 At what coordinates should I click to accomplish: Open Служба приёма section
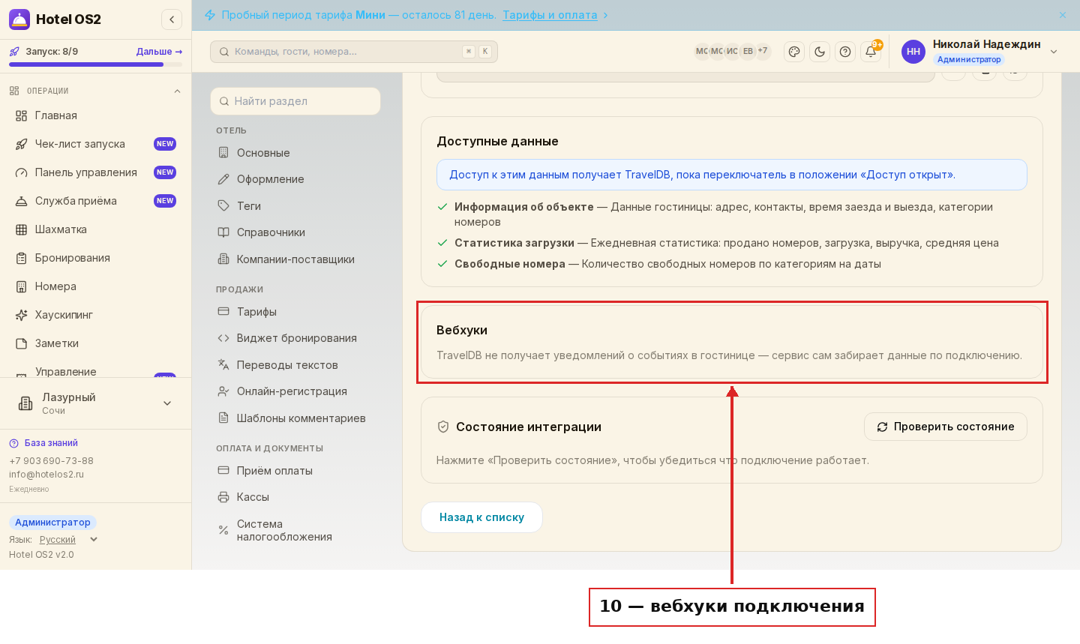click(x=95, y=201)
